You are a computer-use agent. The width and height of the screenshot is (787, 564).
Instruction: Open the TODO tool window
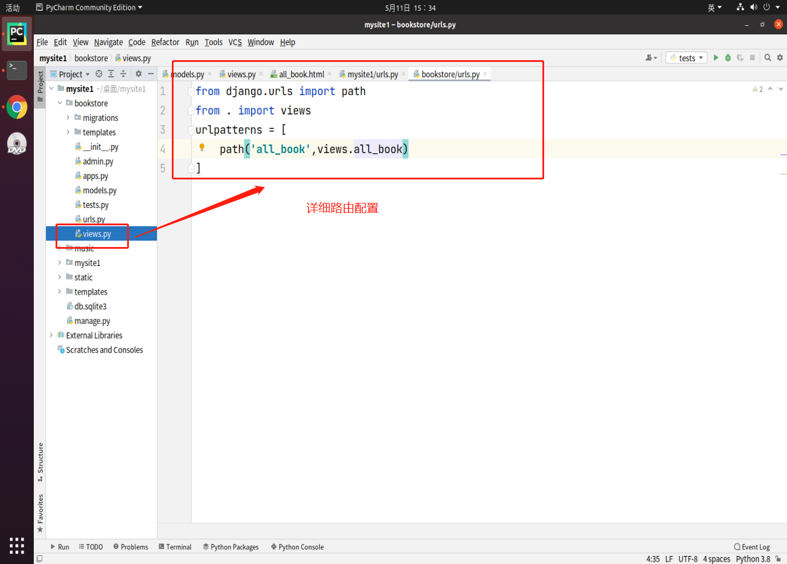coord(90,547)
